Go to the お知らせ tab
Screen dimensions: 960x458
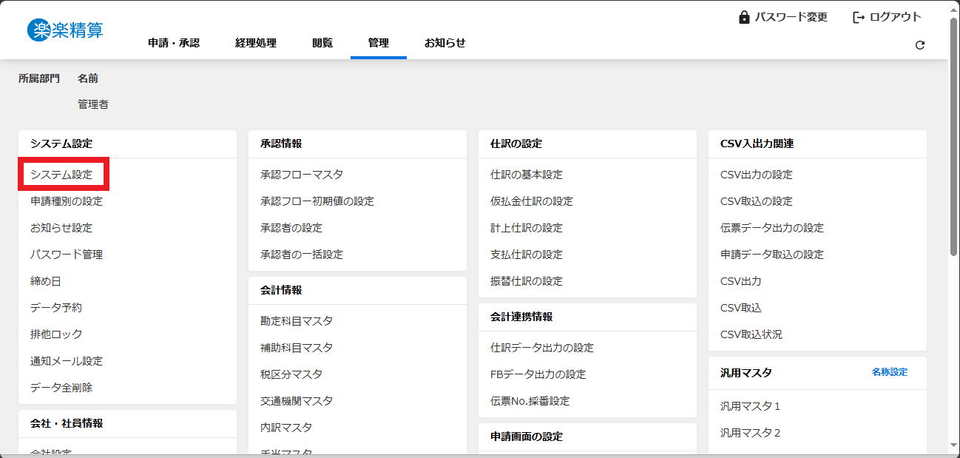(x=444, y=43)
